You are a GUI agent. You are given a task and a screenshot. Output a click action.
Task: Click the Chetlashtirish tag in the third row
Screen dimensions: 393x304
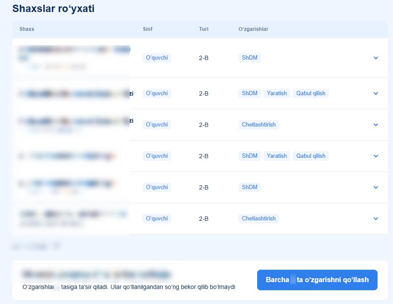pos(259,125)
